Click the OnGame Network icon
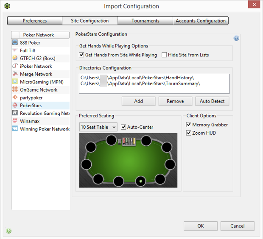Screen dimensions: 263x239 click(15, 89)
